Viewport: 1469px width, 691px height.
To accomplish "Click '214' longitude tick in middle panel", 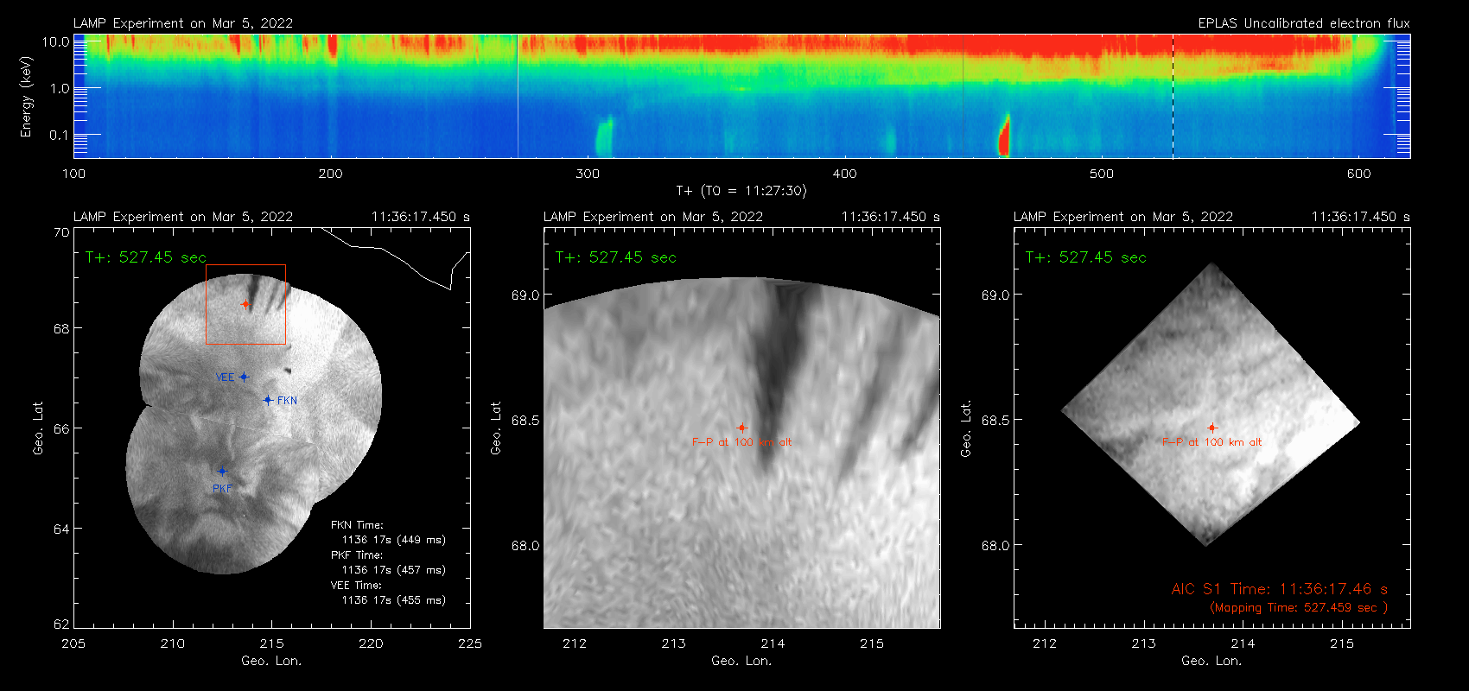I will [773, 643].
